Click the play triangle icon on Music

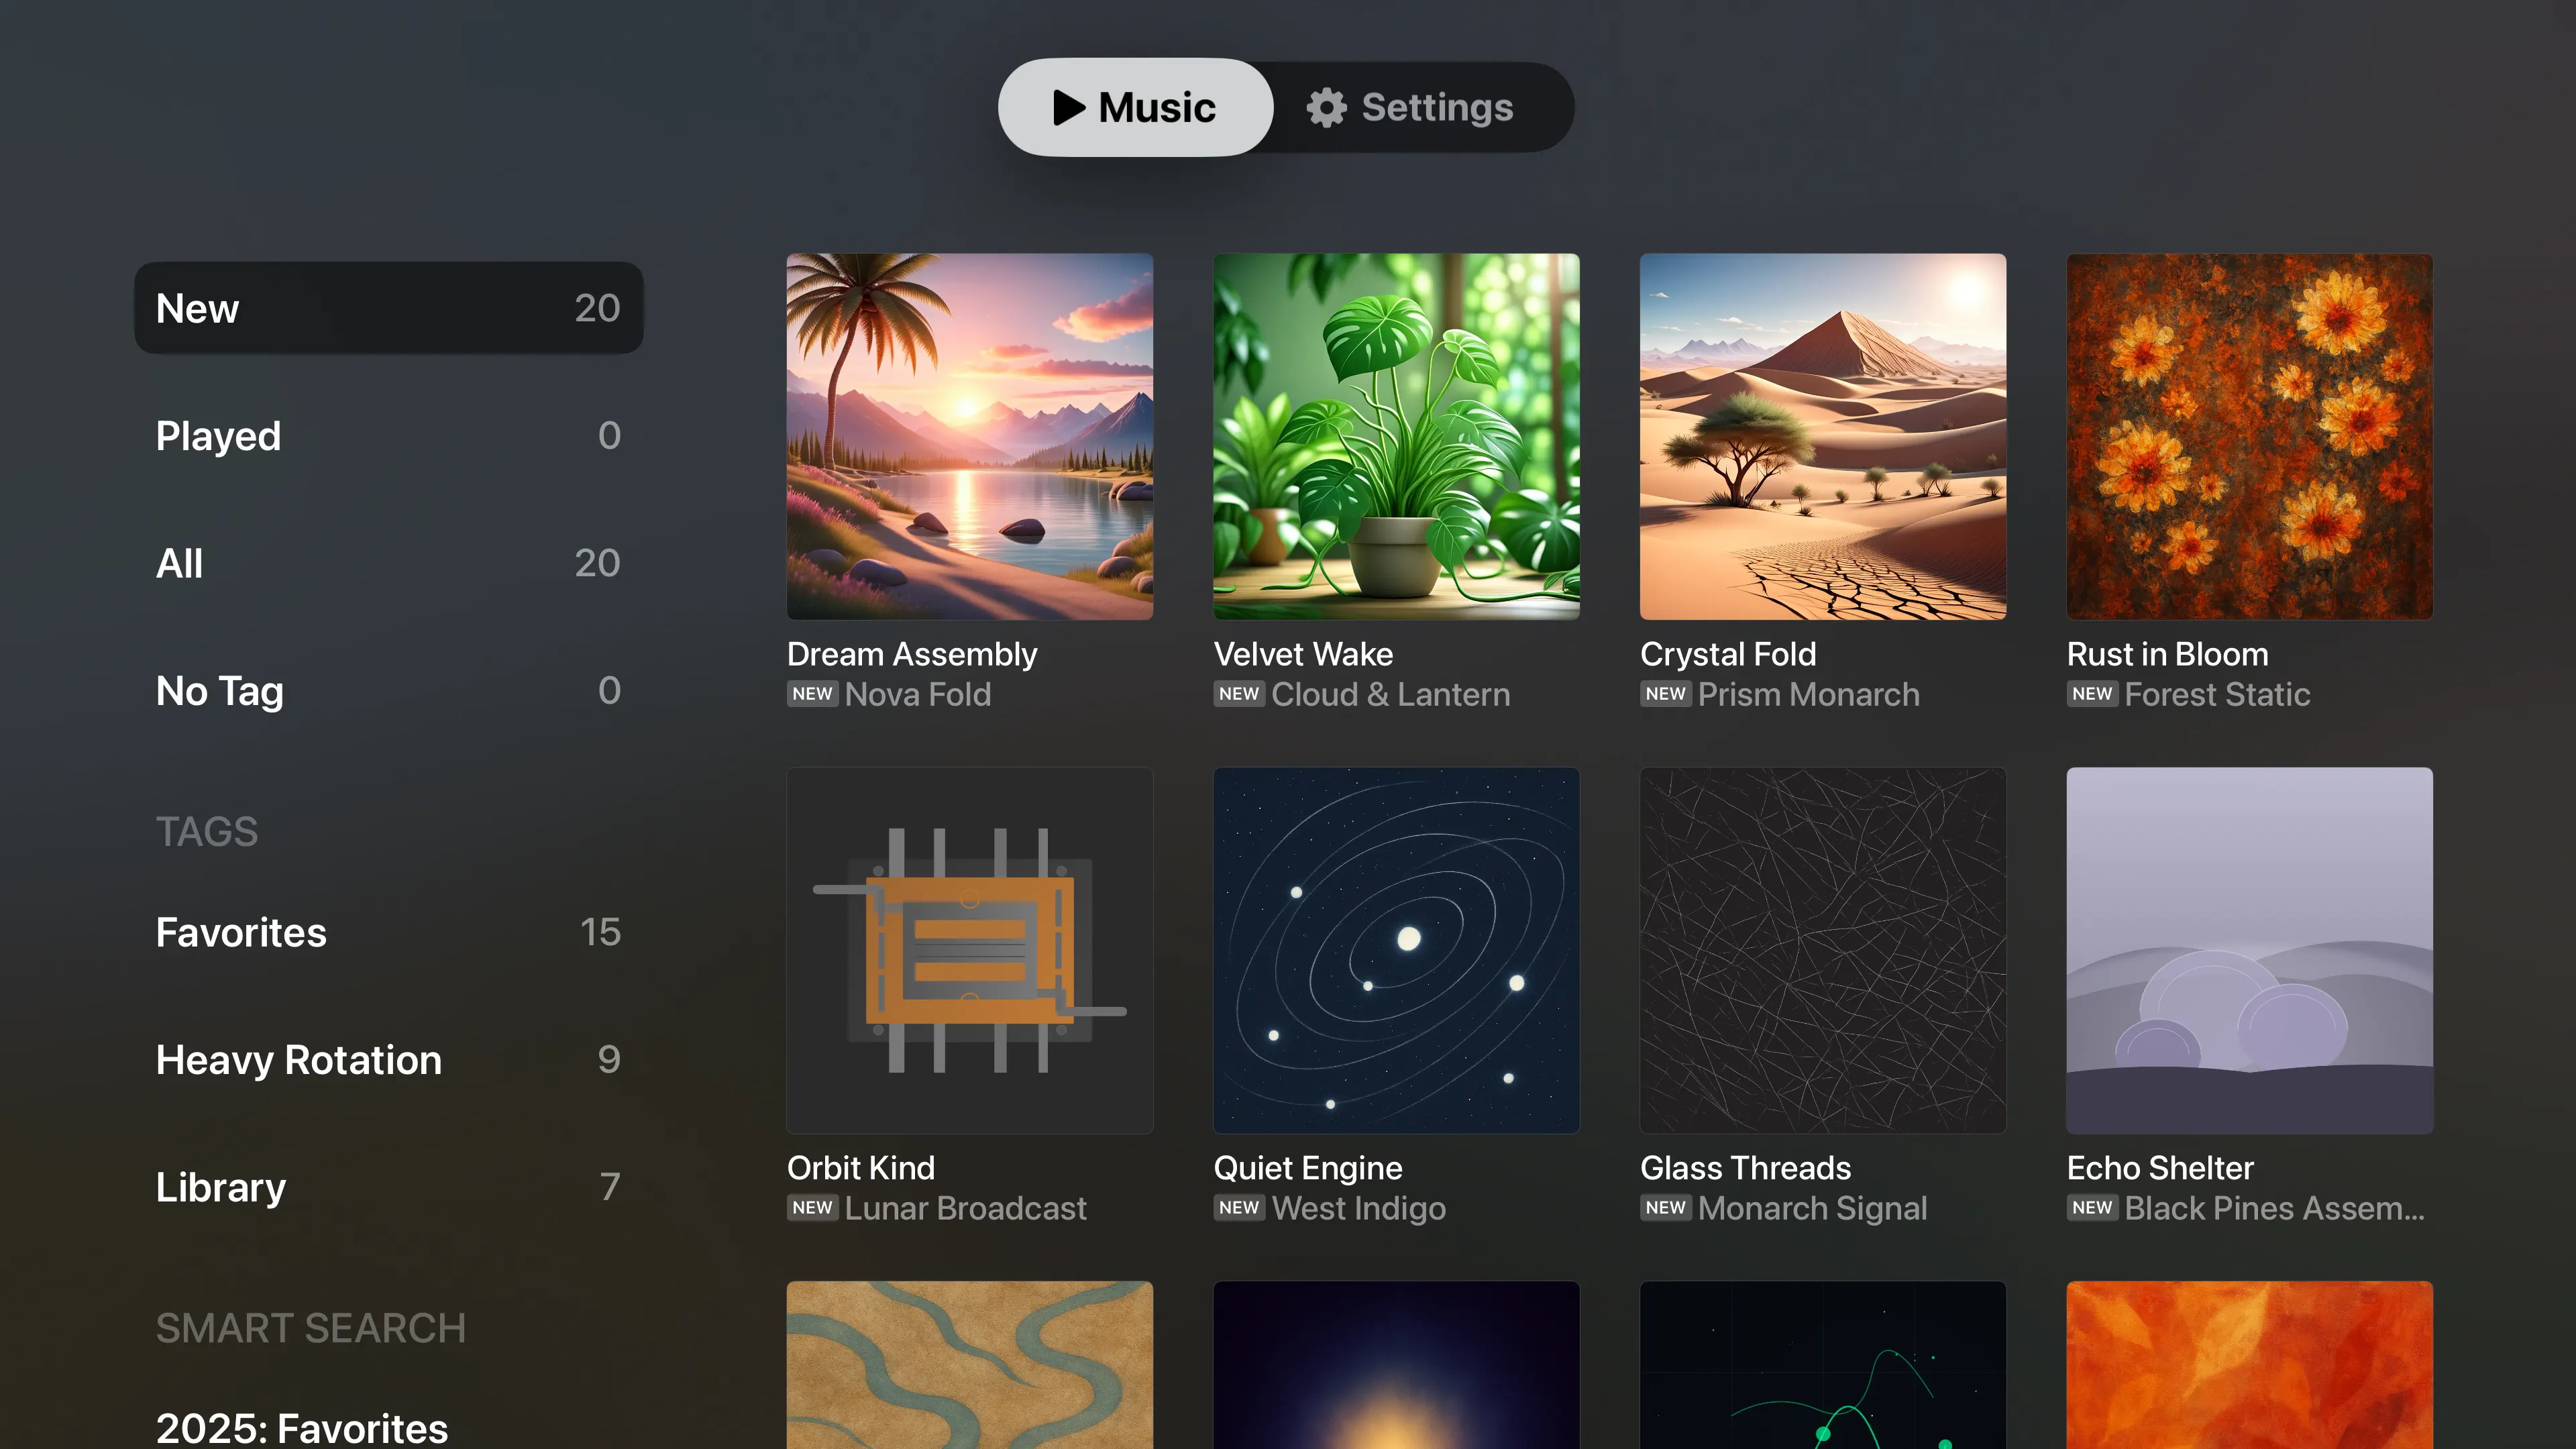point(1068,107)
